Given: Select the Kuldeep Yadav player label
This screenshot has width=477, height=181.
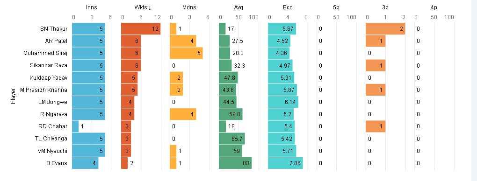Looking at the screenshot, I should click(x=48, y=78).
